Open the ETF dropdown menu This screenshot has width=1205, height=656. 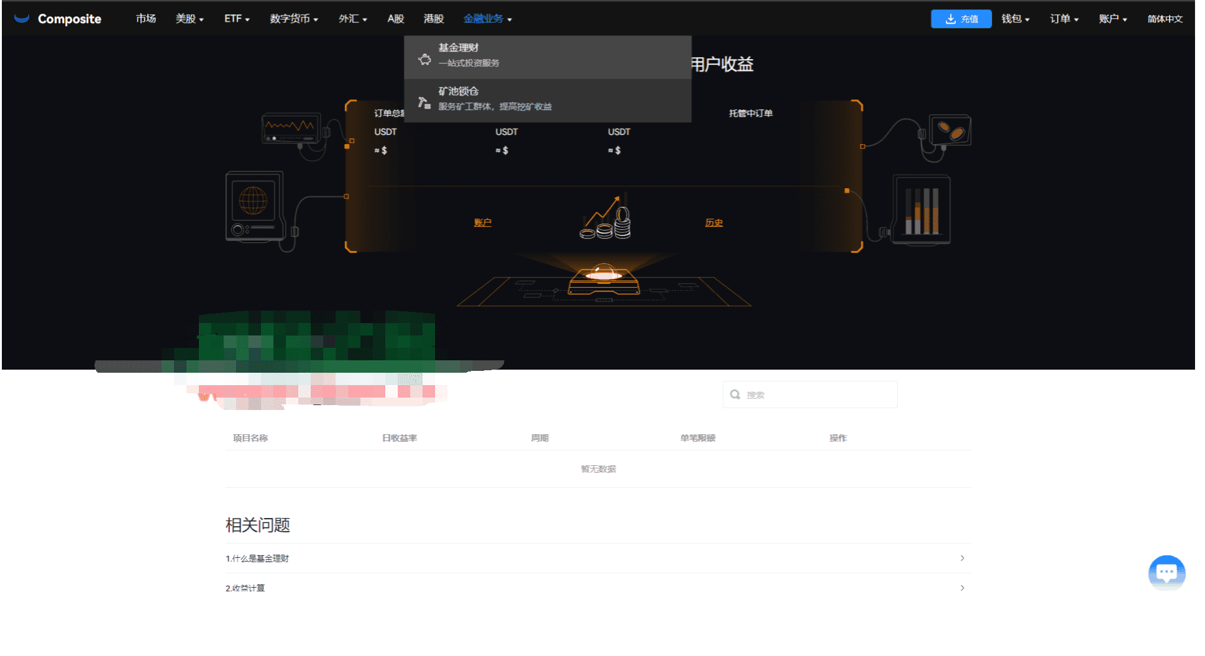236,19
